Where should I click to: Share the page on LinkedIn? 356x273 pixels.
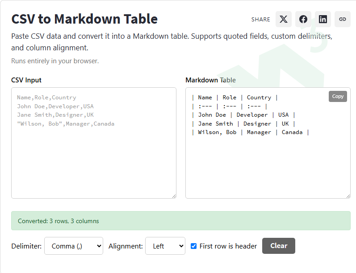pos(323,19)
